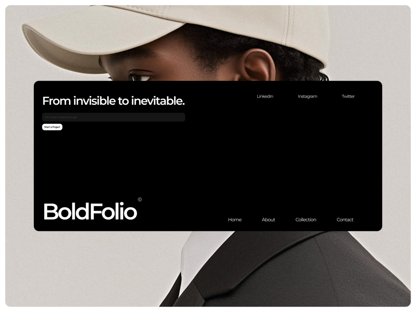Open the About page

click(268, 220)
